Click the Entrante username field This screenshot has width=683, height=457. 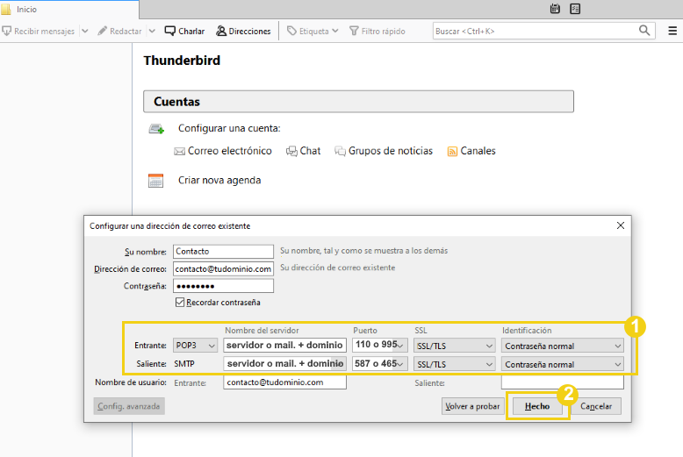tap(284, 382)
